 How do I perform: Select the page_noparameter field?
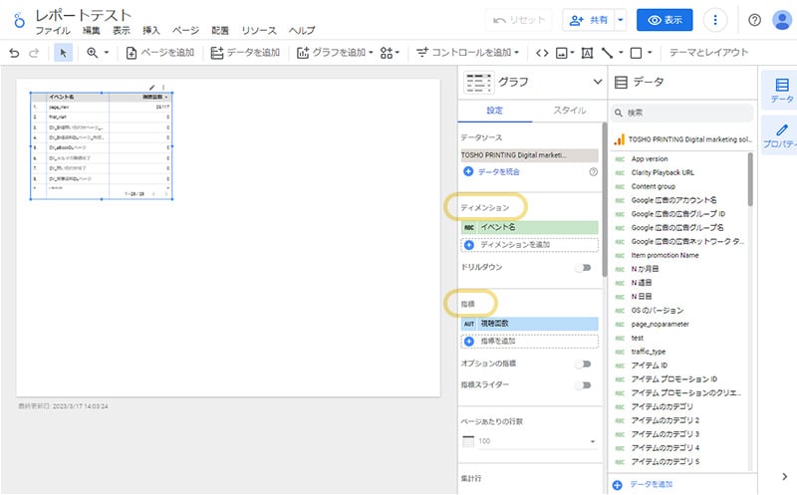click(660, 325)
